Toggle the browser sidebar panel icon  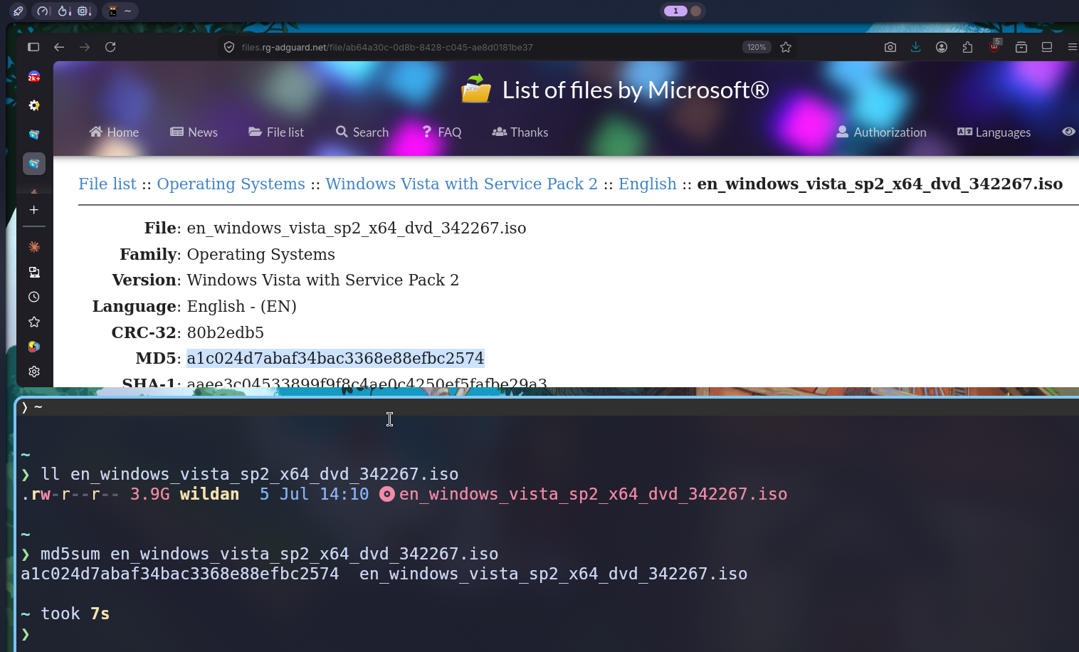coord(33,47)
